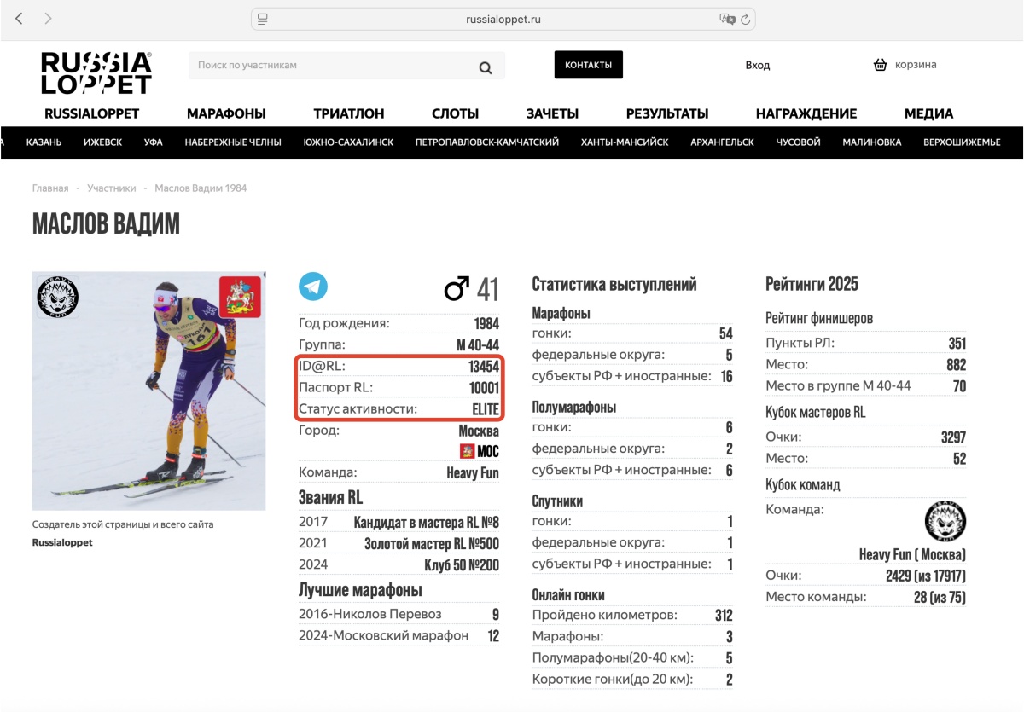
Task: Go back with the browser back arrow
Action: click(20, 18)
